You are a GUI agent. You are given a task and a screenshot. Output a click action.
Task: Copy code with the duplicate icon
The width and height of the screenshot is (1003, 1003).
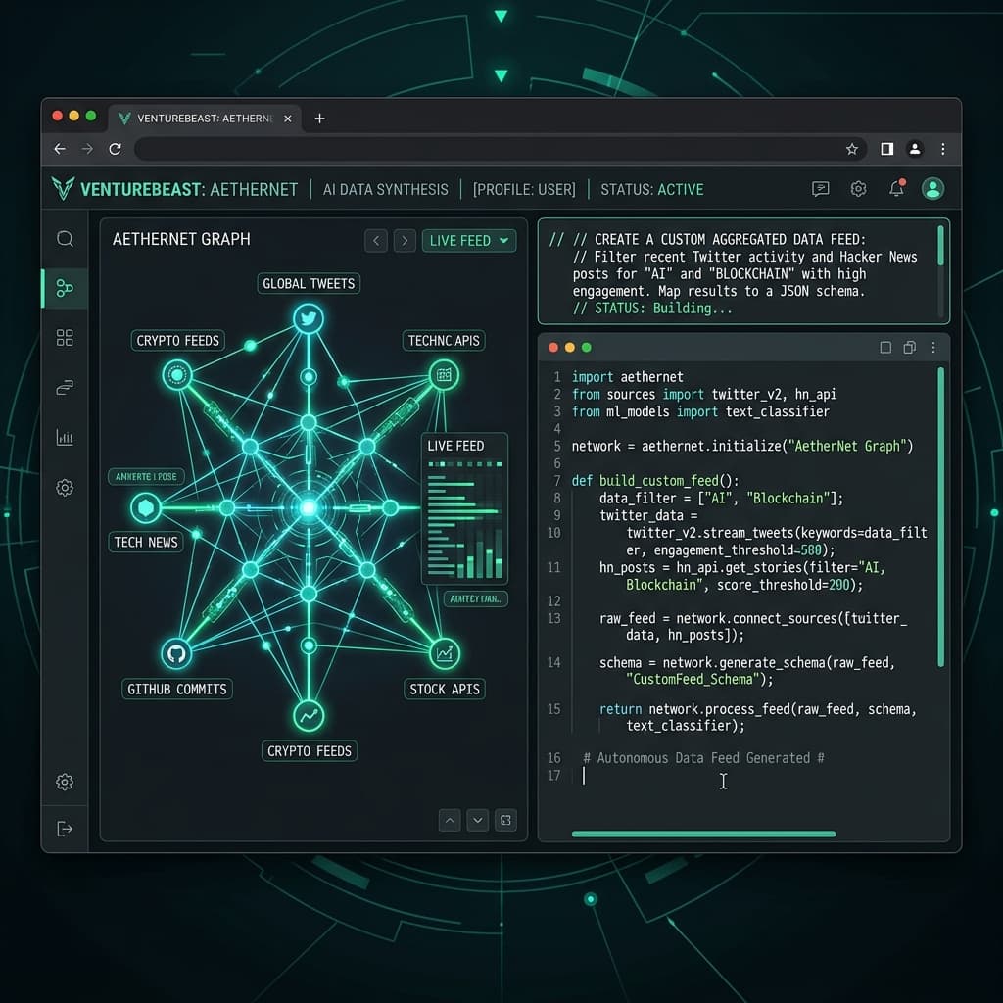909,348
